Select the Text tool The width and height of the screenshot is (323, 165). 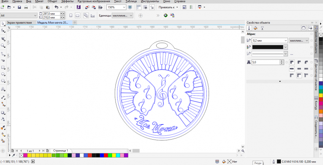(x=3, y=90)
